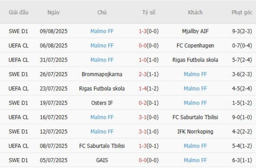256x168 pixels.
Task: Open the 0-2 score of the Osters IF match
Action: click(x=143, y=103)
